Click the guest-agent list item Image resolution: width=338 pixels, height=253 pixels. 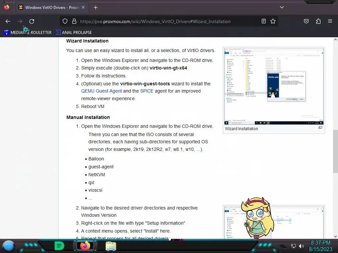pos(101,167)
